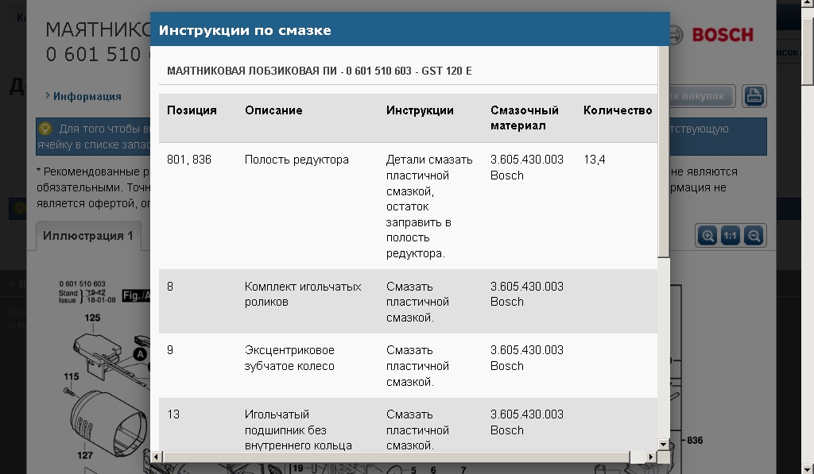
Task: Click the lightbulb hint icon
Action: click(x=45, y=129)
